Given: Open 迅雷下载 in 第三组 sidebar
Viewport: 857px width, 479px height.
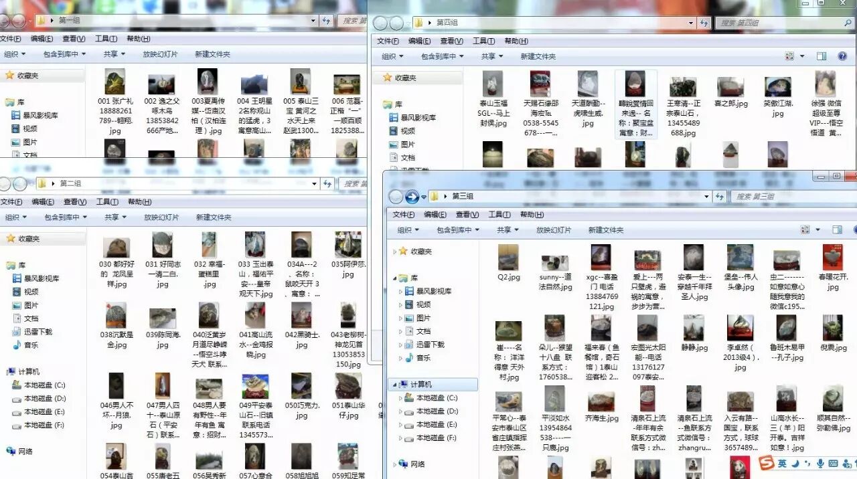Looking at the screenshot, I should coord(424,345).
